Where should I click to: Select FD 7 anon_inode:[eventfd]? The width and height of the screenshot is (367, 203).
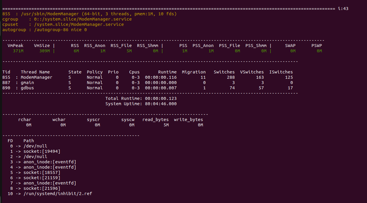pos(50,183)
